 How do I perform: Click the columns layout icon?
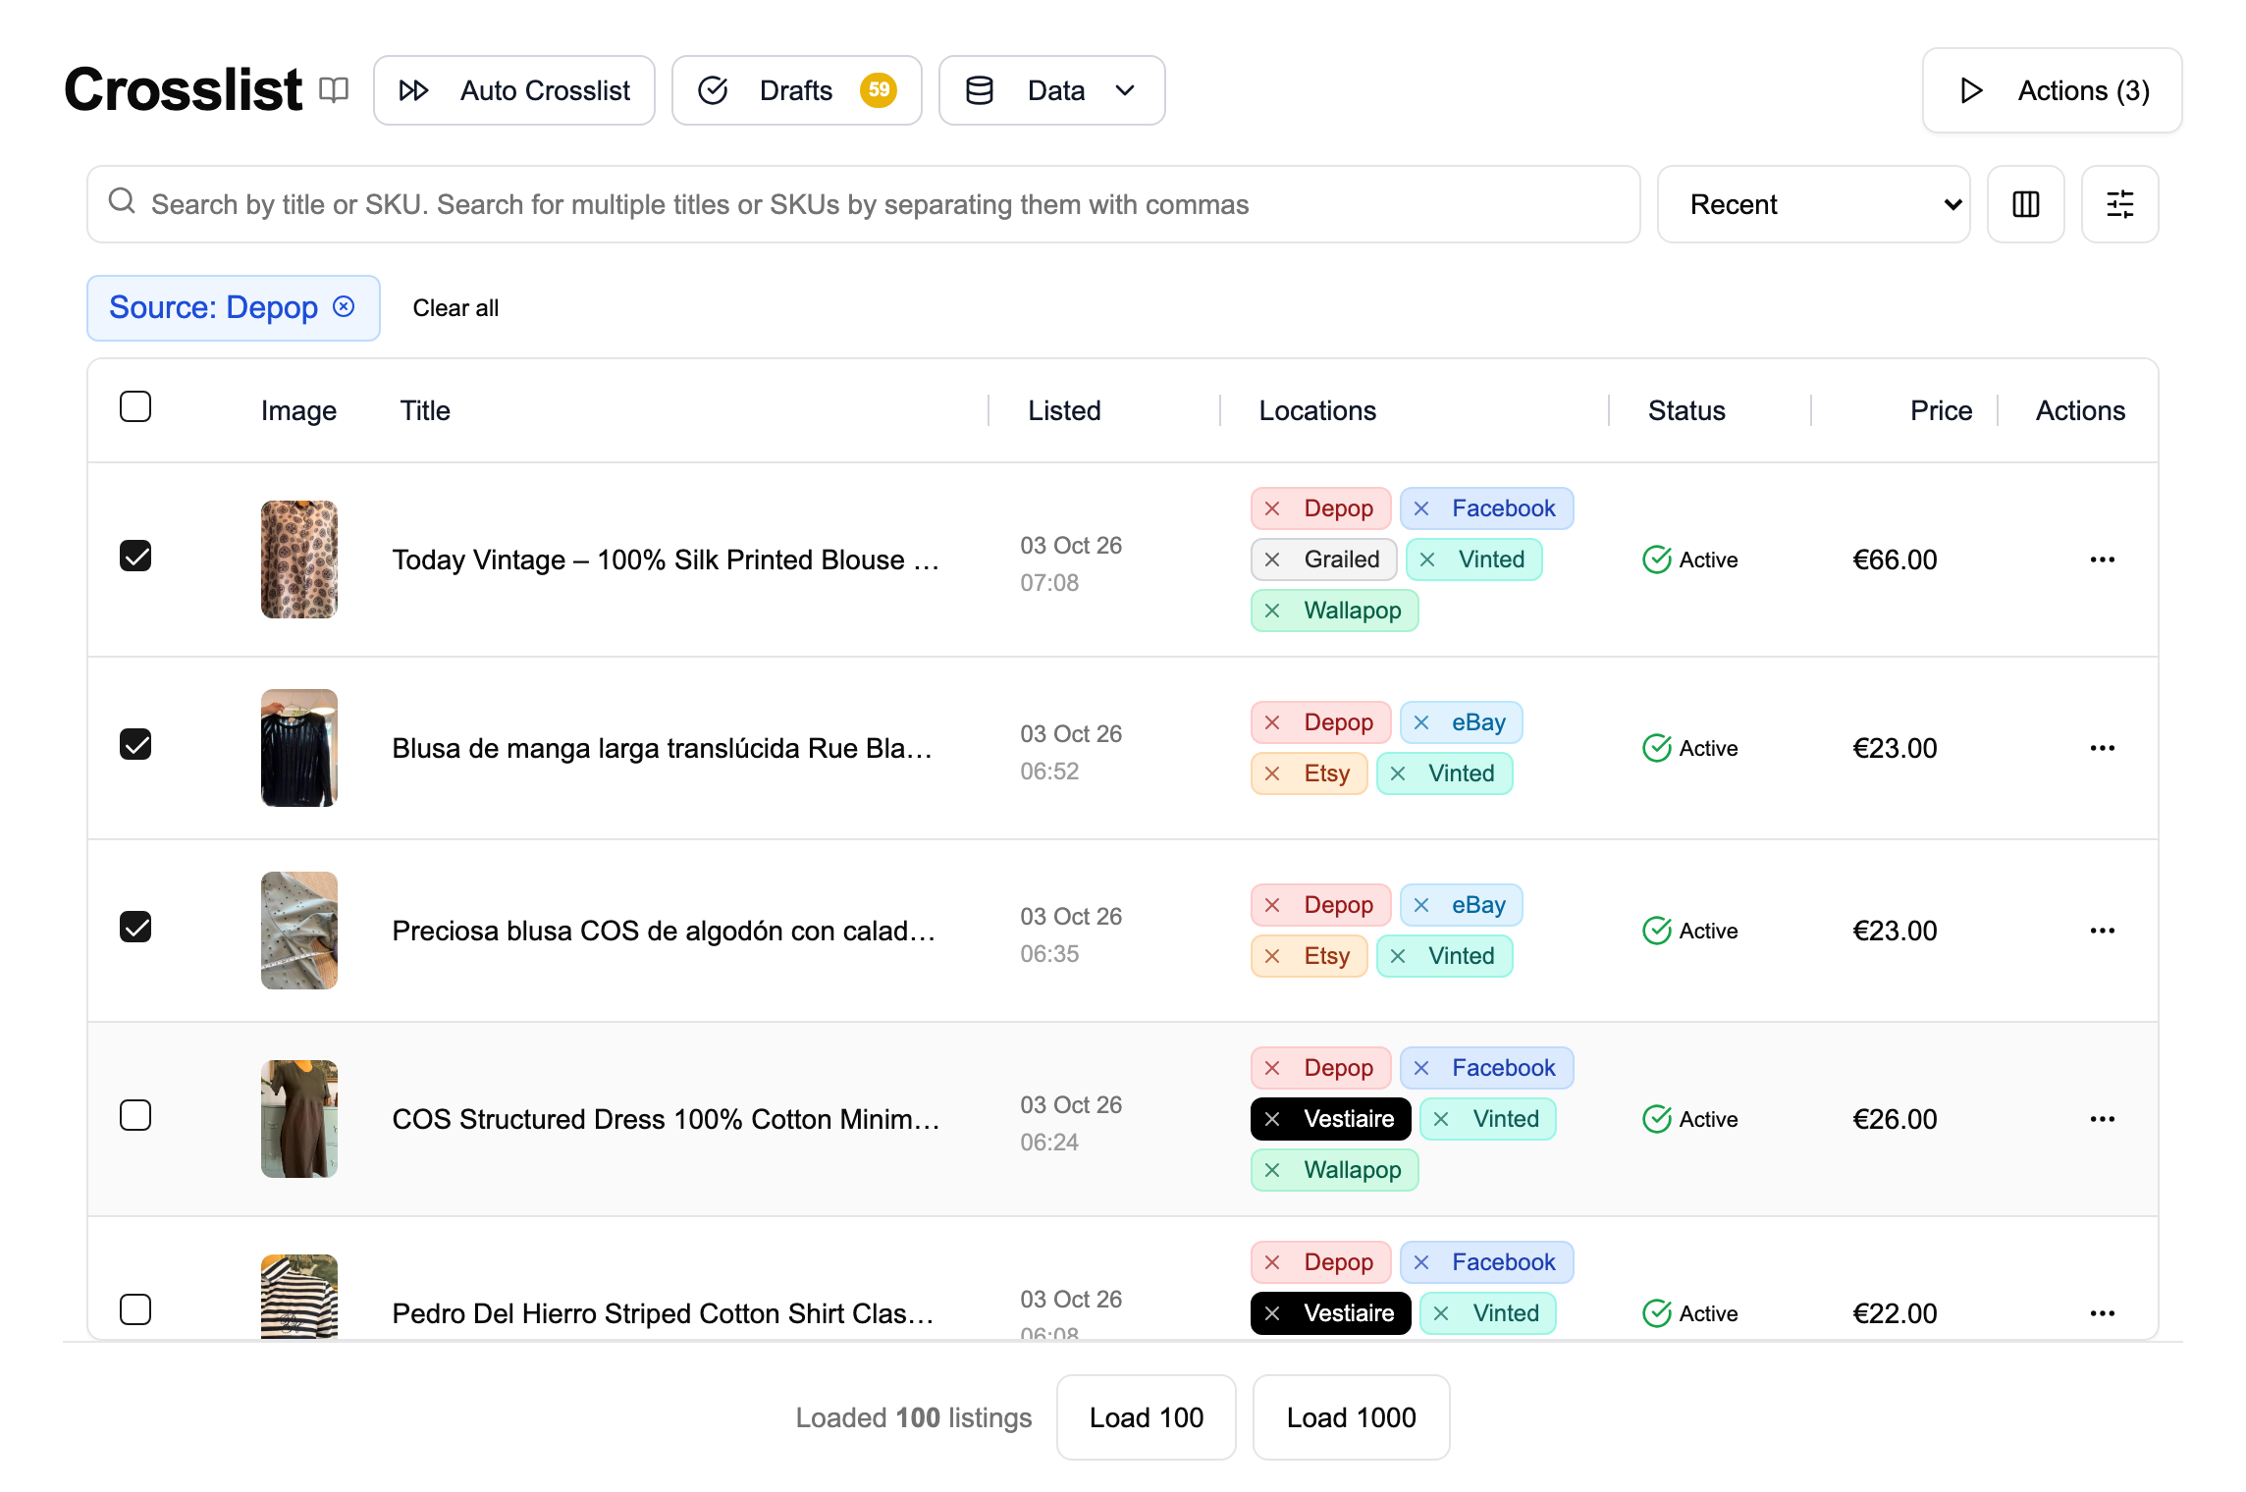pos(2025,204)
